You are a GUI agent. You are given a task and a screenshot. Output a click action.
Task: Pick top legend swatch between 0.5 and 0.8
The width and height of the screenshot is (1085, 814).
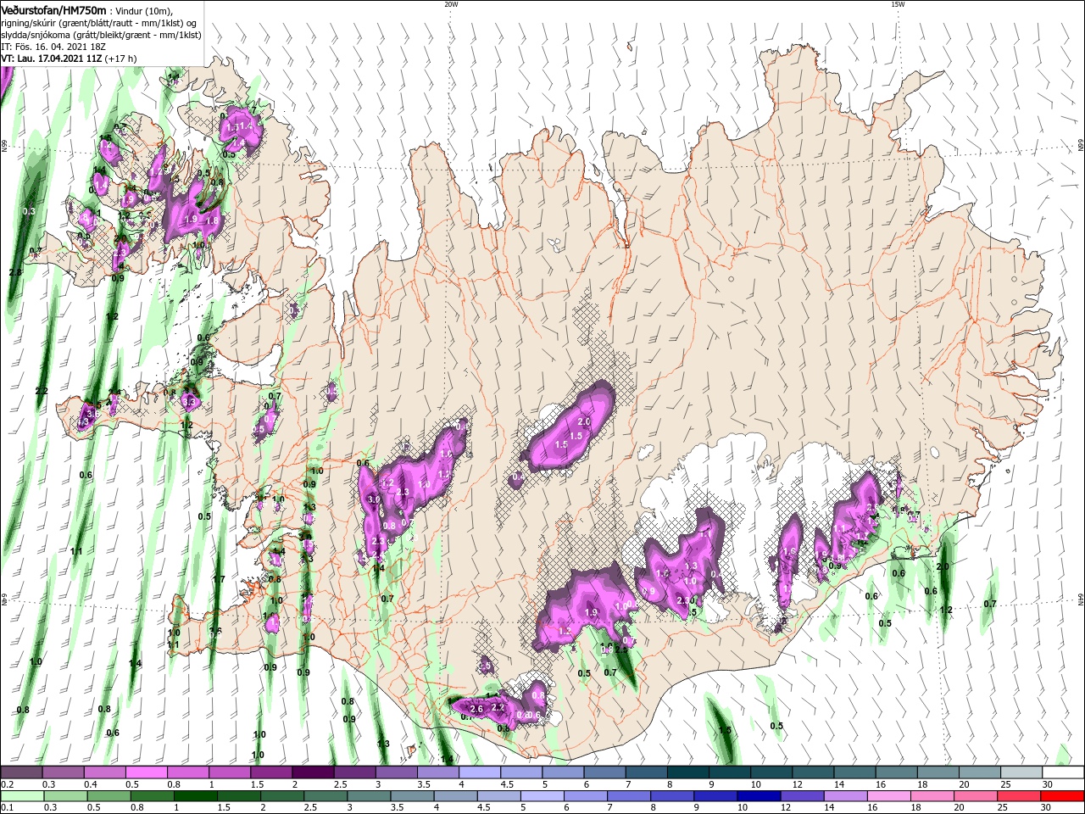click(147, 772)
